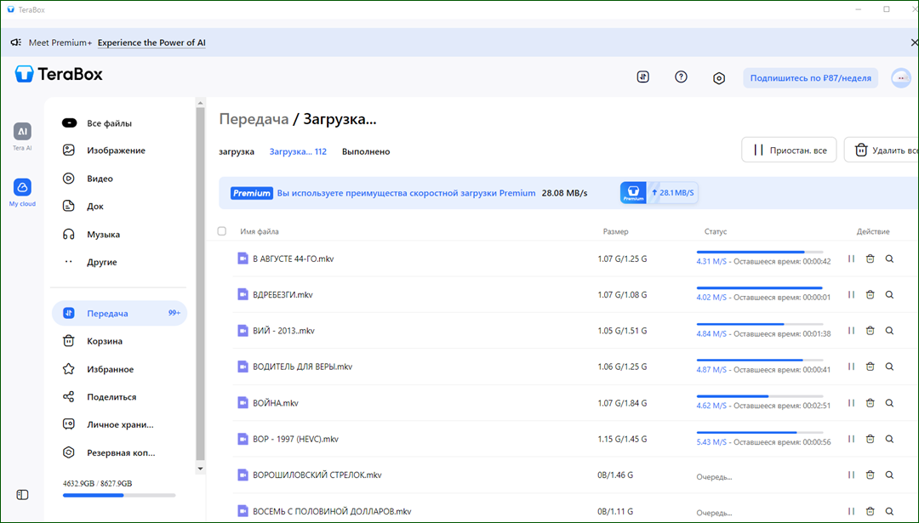Screen dimensions: 919x523
Task: Delete ВОРОШИЛОВСКИЙ СТРЕЛОК.mkv from queue
Action: pyautogui.click(x=870, y=475)
